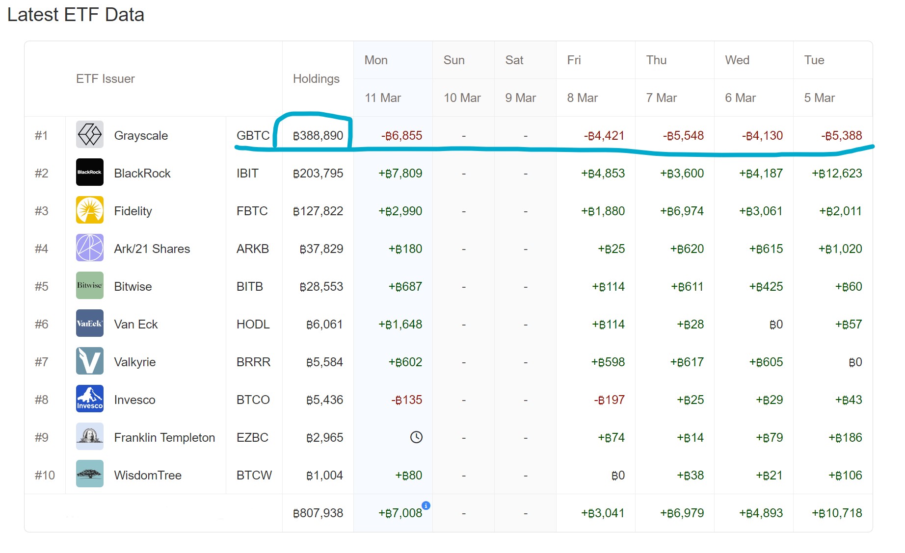The width and height of the screenshot is (905, 553).
Task: Click the Invesco mountain logo
Action: [x=89, y=399]
